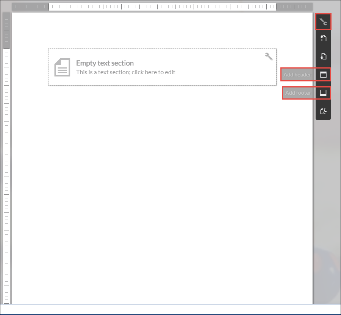The height and width of the screenshot is (315, 341).
Task: Open the text section's wrench settings
Action: click(x=269, y=56)
